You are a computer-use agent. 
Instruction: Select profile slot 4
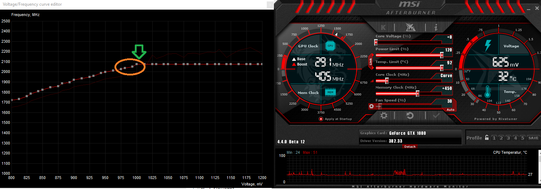[x=516, y=138]
